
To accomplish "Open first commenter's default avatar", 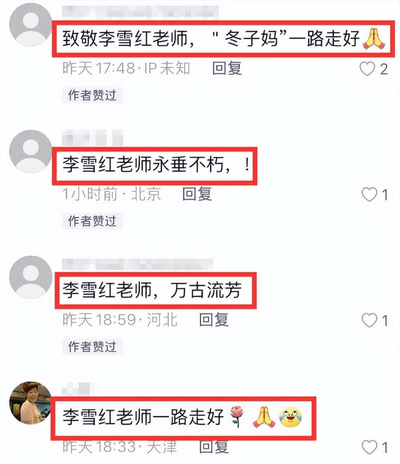I will pyautogui.click(x=31, y=24).
